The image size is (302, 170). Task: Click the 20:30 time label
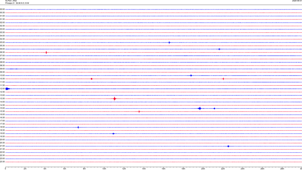2,143
